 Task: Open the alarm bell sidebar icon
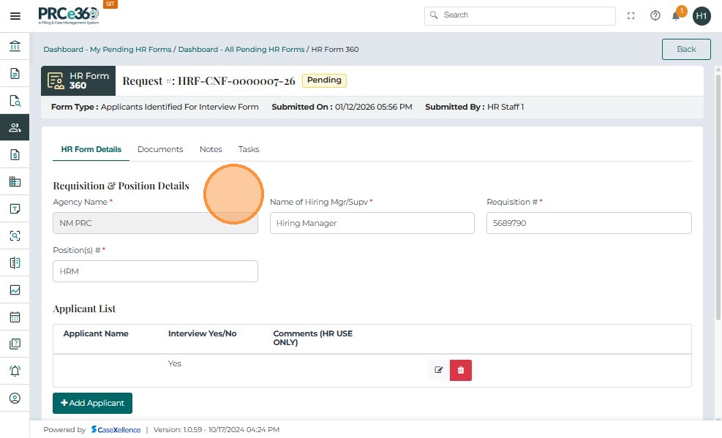click(15, 371)
